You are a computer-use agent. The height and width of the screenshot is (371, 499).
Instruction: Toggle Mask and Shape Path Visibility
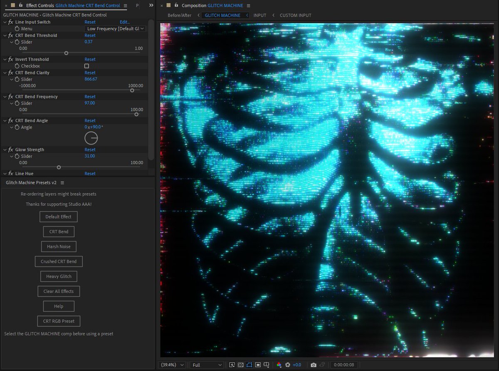pos(249,365)
